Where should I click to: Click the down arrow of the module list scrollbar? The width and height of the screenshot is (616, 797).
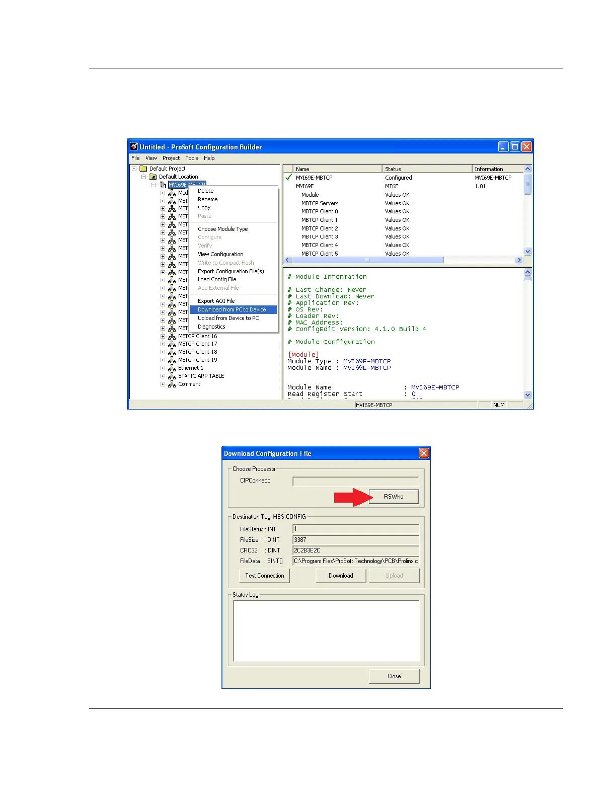527,251
